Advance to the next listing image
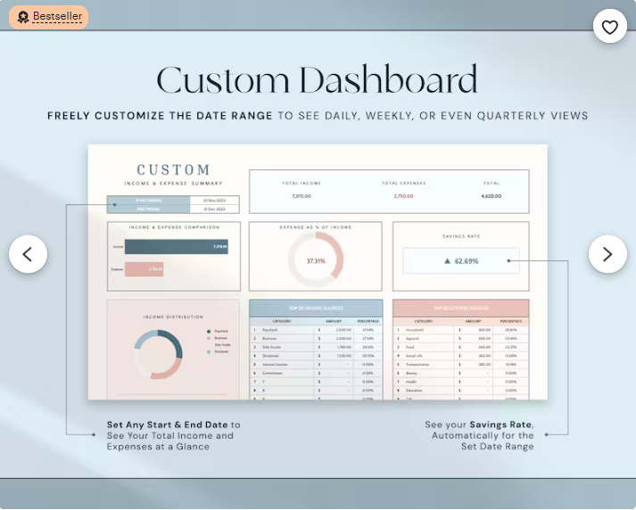 607,254
